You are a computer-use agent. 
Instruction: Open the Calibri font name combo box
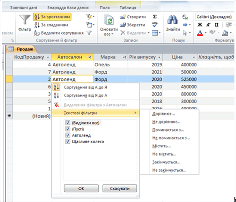point(215,17)
